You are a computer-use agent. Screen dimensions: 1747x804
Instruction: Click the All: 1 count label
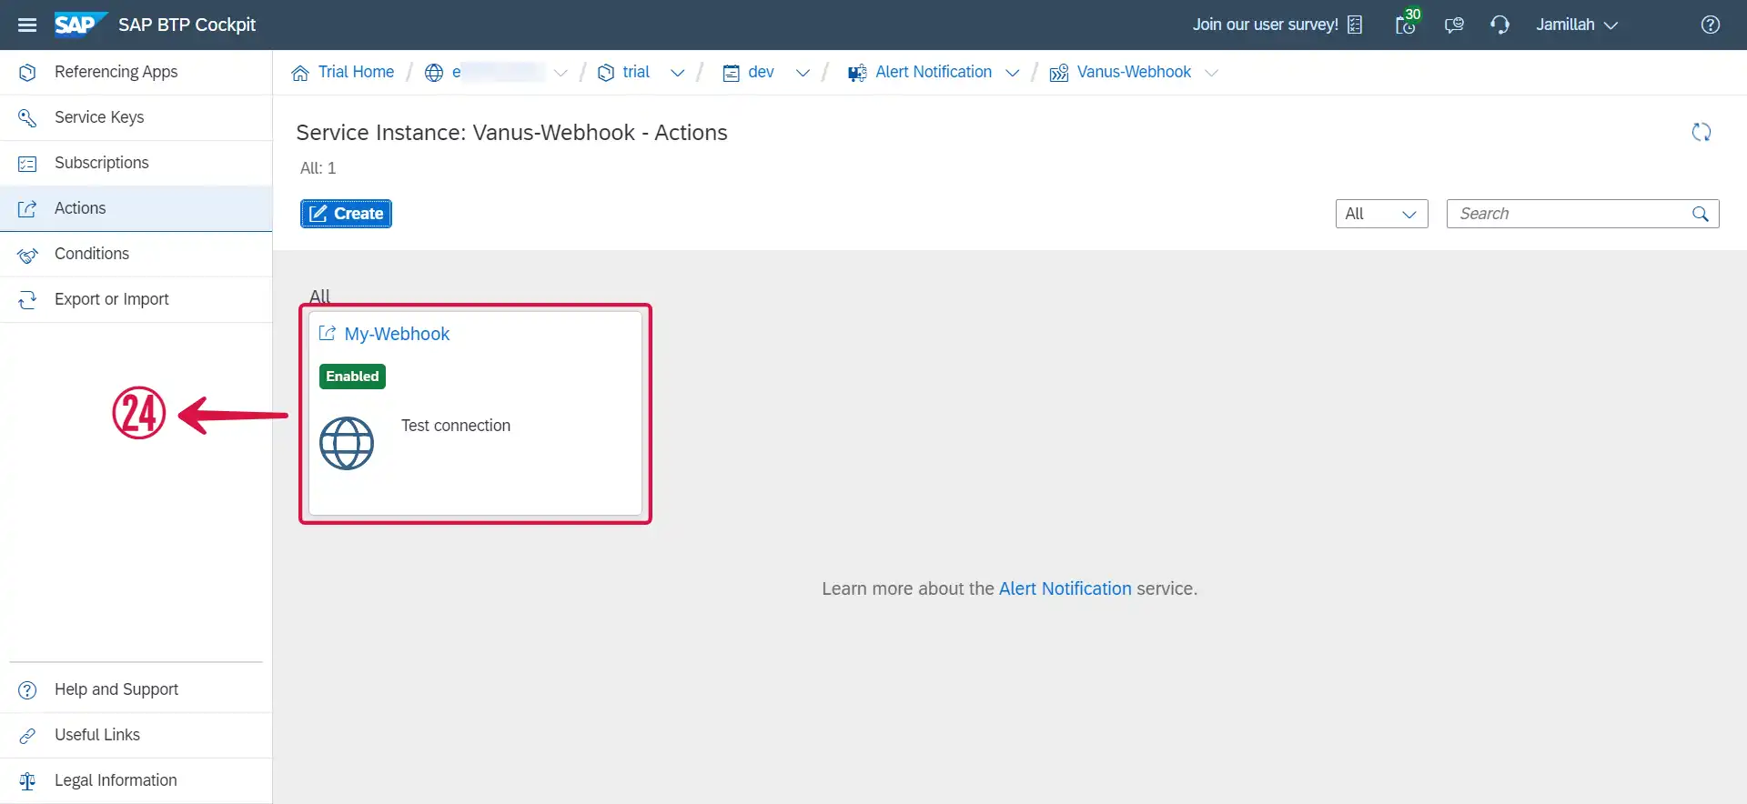click(318, 168)
